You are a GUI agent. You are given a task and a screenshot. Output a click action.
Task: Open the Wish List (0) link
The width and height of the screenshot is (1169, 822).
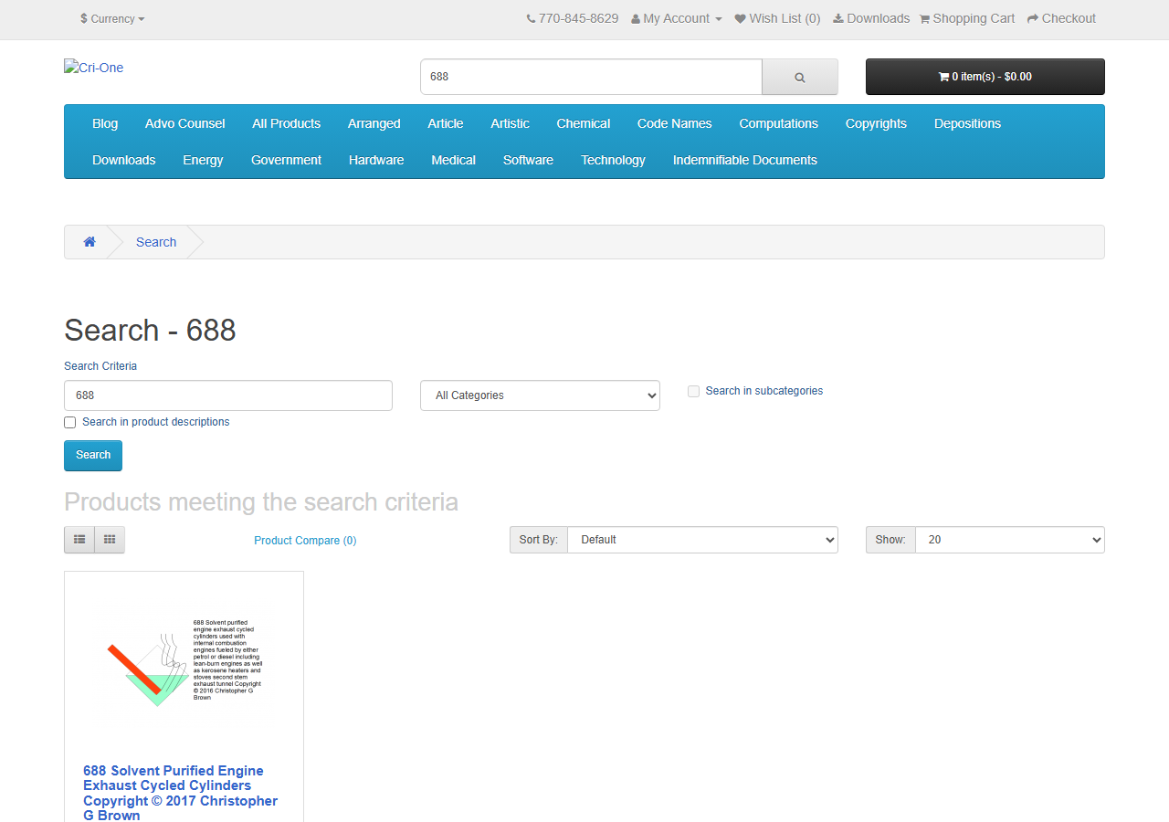pyautogui.click(x=777, y=18)
